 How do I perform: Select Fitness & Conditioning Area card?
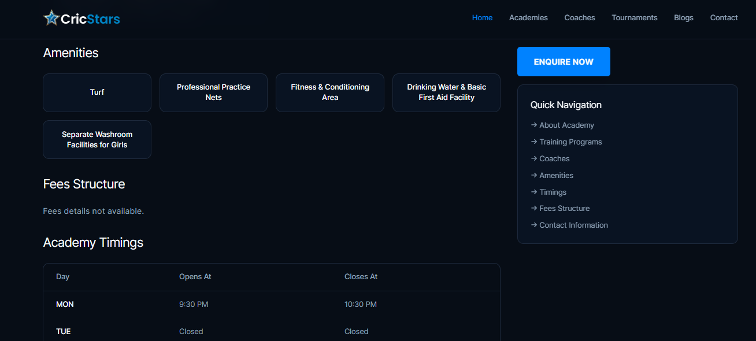click(329, 92)
